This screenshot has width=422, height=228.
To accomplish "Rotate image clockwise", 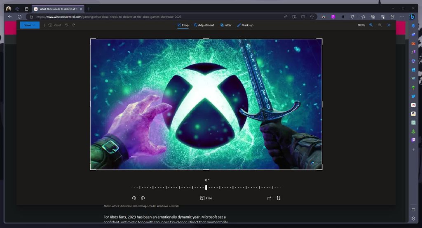I will [143, 198].
